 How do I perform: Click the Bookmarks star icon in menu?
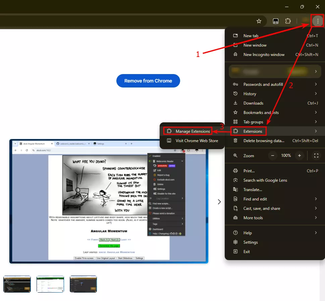235,112
